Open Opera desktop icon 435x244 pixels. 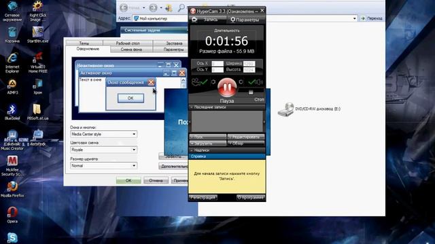pos(12,215)
